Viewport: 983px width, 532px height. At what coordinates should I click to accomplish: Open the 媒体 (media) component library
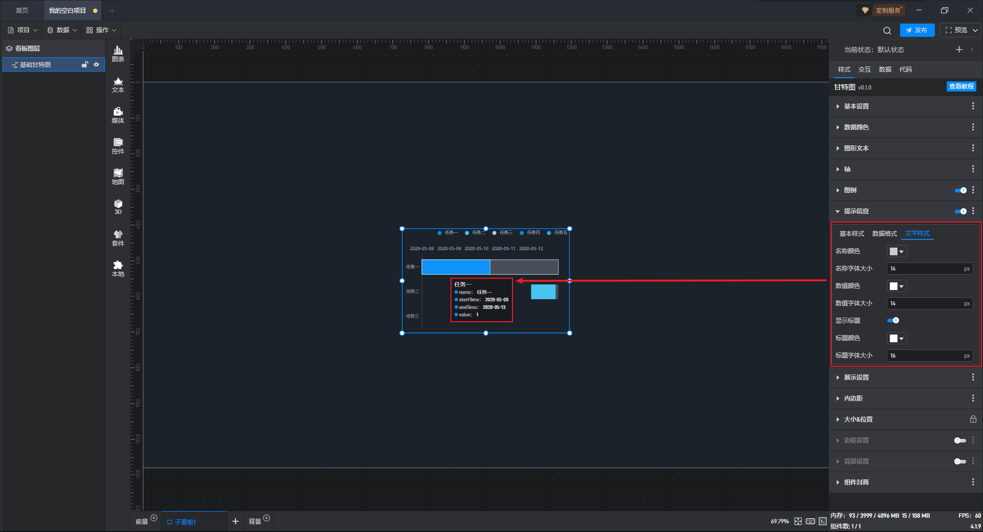[118, 115]
